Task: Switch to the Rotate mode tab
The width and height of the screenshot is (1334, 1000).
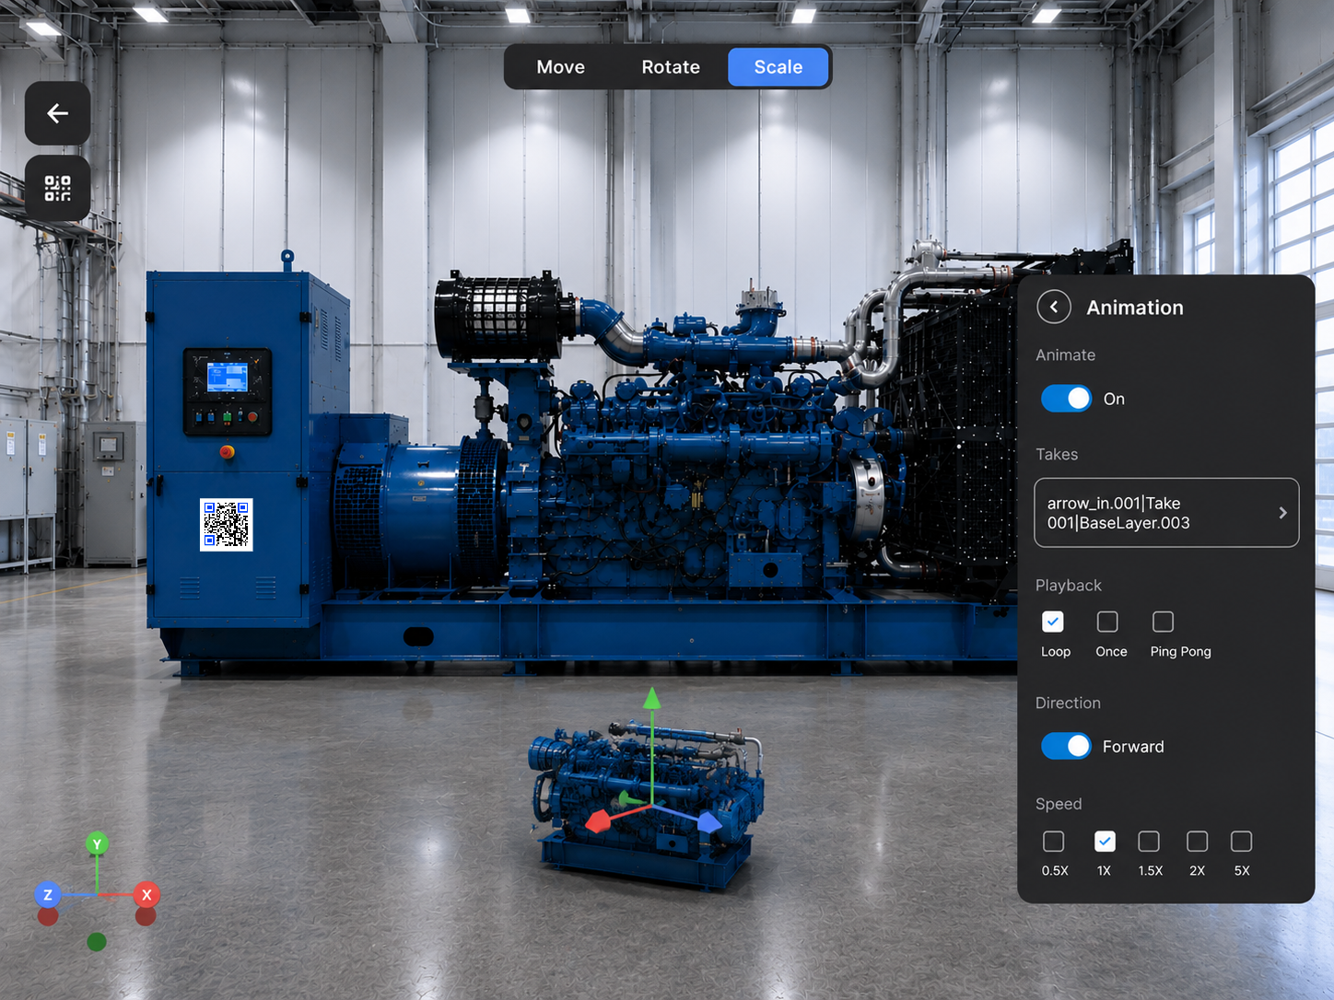Action: click(x=671, y=67)
